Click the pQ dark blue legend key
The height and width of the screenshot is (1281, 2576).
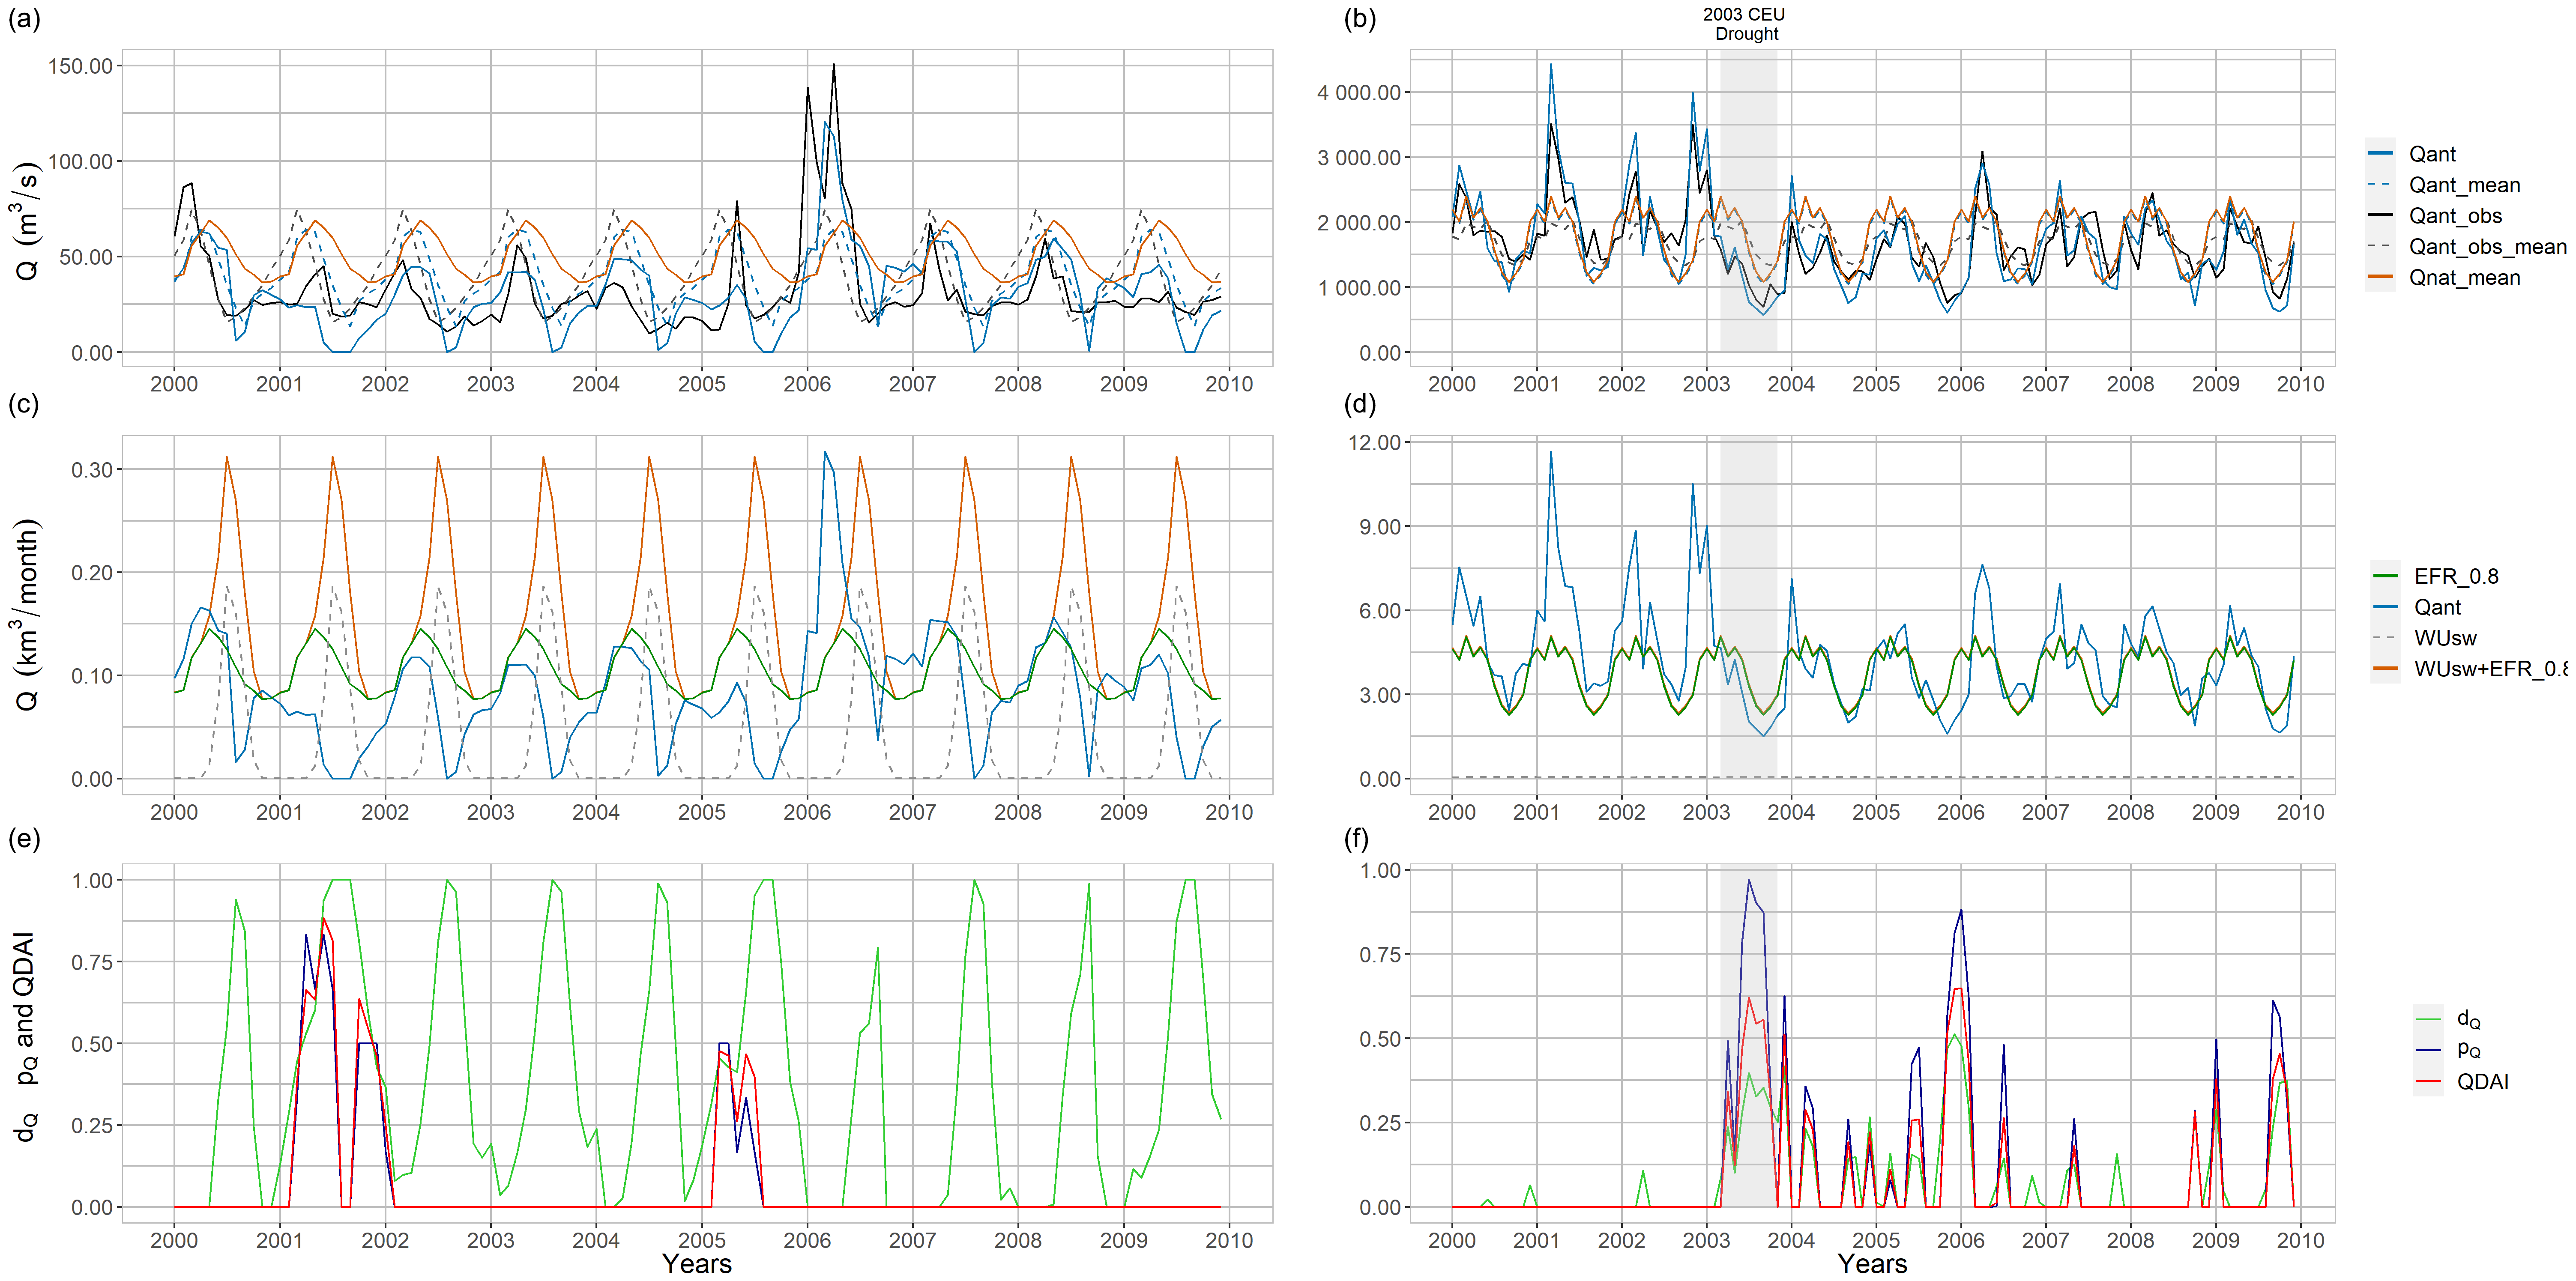pyautogui.click(x=2428, y=1050)
